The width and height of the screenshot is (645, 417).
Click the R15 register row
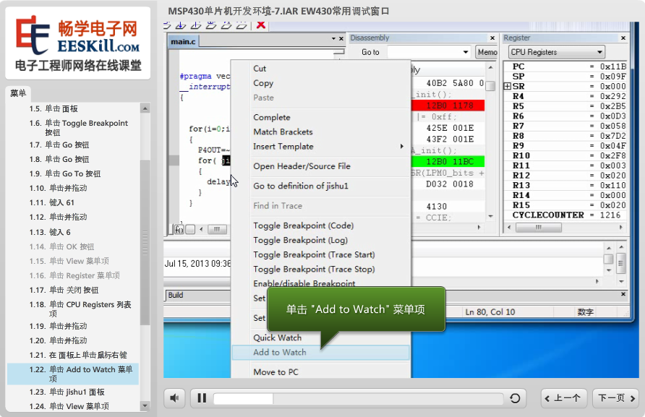pos(565,205)
